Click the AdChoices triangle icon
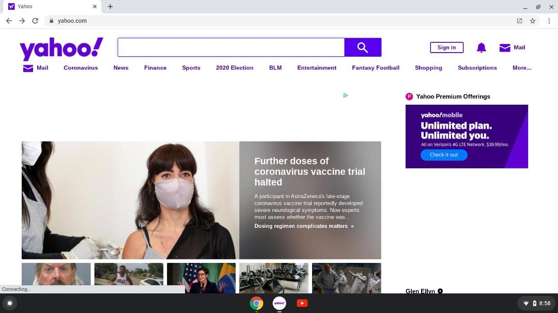The height and width of the screenshot is (313, 558). pos(346,95)
